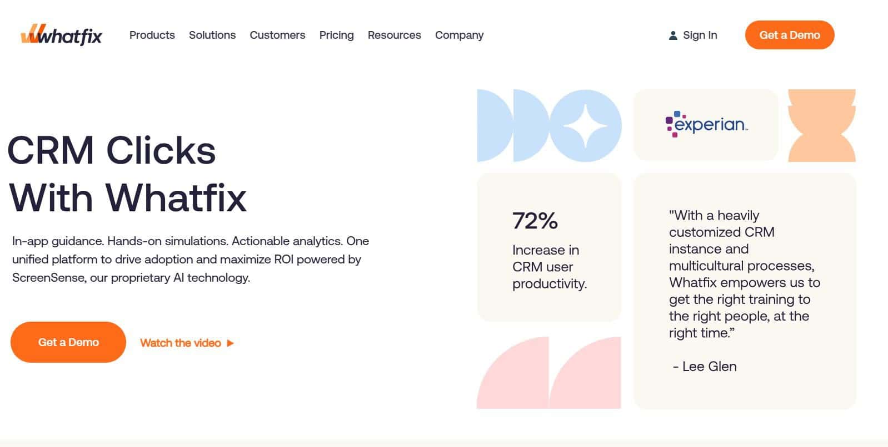Expand the Solutions navigation menu

212,35
